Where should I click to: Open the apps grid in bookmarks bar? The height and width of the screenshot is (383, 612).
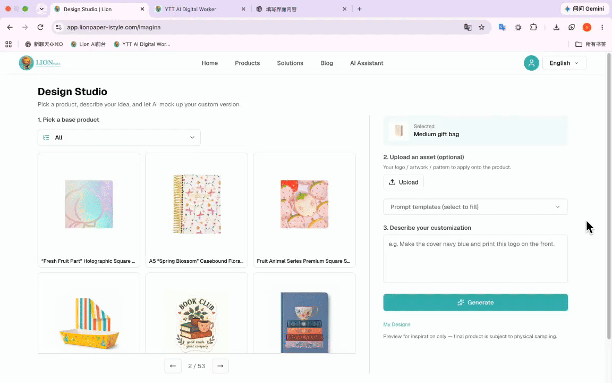[x=8, y=44]
